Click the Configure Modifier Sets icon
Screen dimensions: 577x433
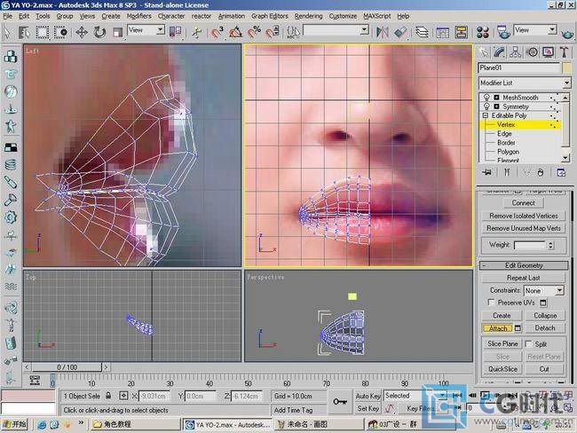(x=561, y=172)
